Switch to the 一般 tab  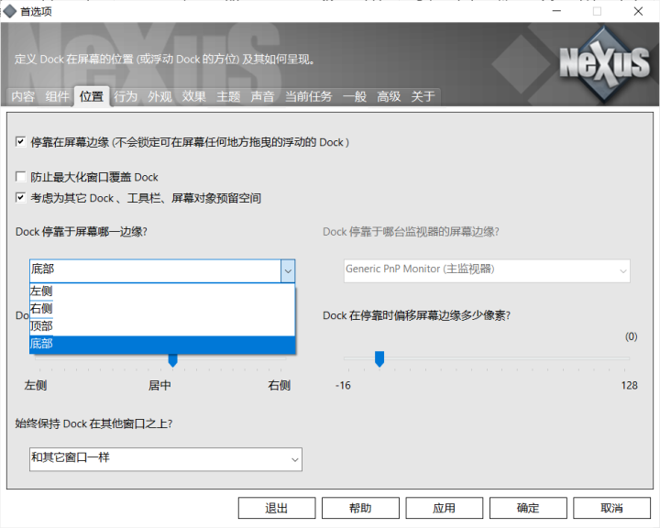tap(355, 97)
